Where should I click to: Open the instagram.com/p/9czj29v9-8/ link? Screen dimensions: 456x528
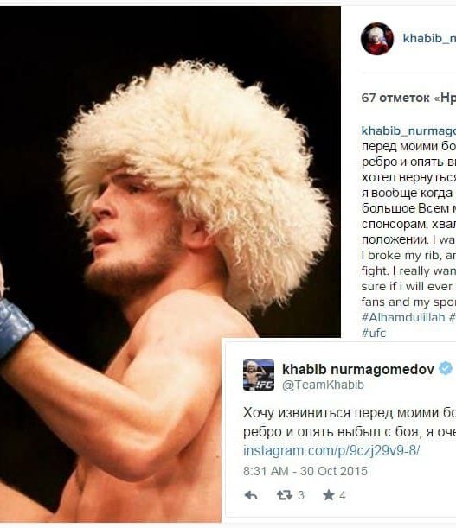(x=331, y=450)
